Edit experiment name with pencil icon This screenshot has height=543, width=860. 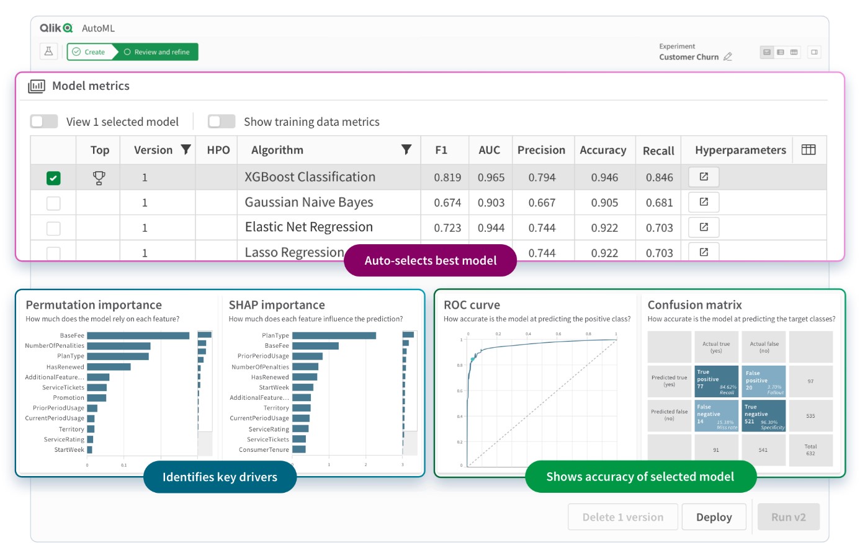(728, 57)
